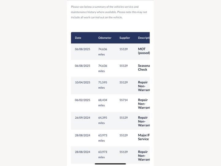Click the Date column header
This screenshot has height=166, width=221.
pos(78,38)
